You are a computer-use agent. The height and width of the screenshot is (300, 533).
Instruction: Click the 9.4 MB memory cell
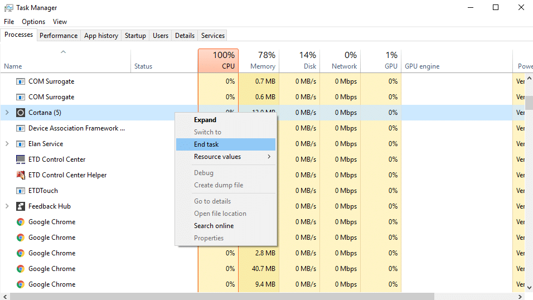[x=259, y=284]
